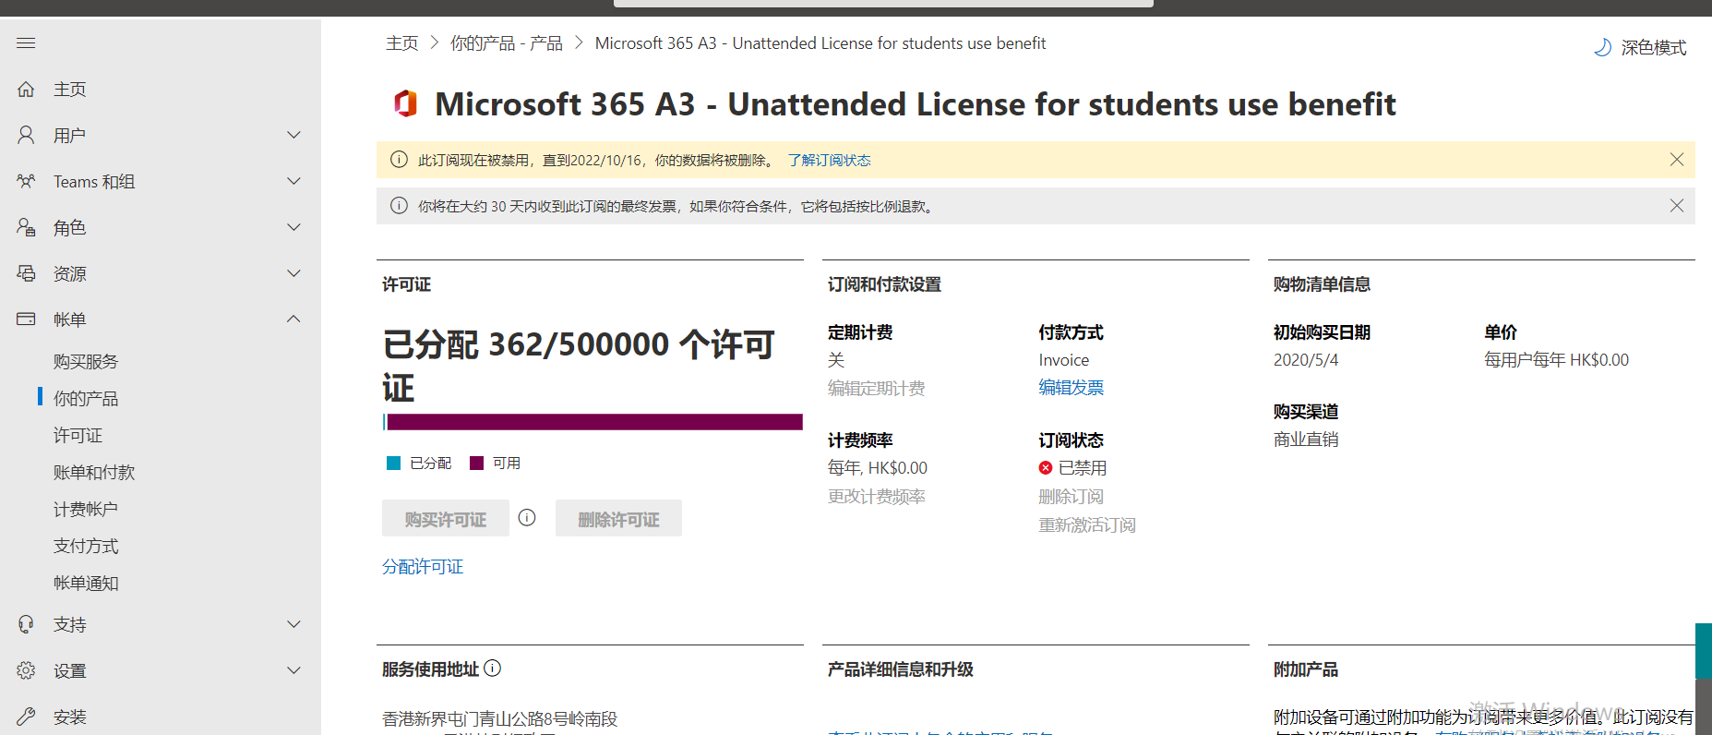
Task: Click info icon next to service usage address
Action: [x=493, y=669]
